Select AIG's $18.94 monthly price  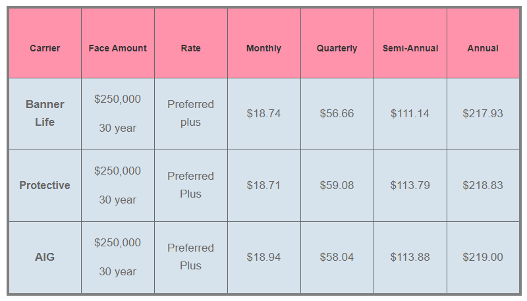point(263,257)
